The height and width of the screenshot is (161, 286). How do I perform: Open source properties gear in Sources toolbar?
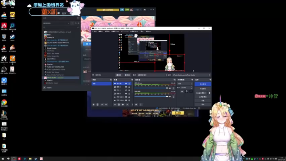pos(123,104)
